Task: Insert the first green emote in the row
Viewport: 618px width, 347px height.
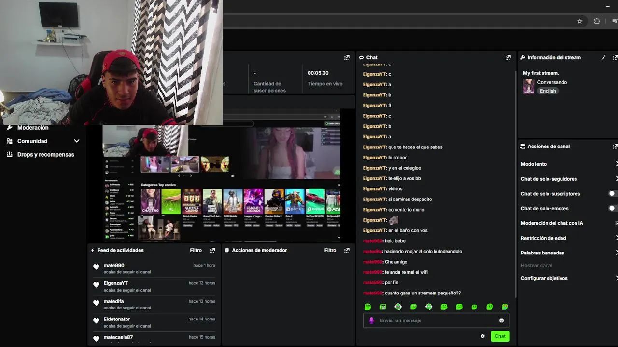Action: pos(367,307)
